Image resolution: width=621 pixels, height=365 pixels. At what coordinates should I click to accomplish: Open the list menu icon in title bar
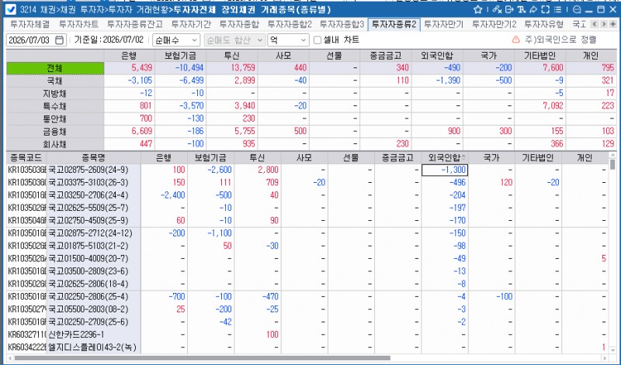(x=557, y=9)
